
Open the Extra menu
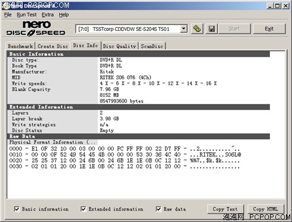click(47, 15)
